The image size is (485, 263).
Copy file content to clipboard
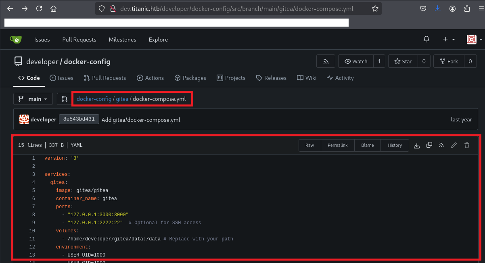(429, 145)
